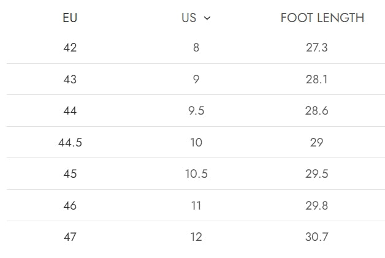The image size is (385, 258).
Task: Click US size 9.5 cell
Action: click(x=196, y=111)
